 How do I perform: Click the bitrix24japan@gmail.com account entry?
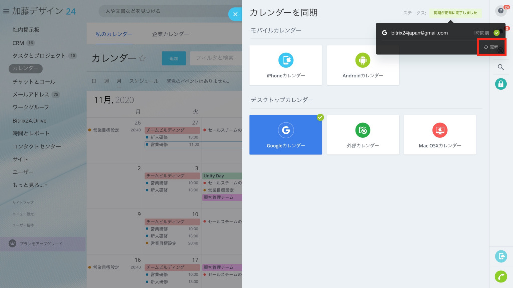click(x=419, y=33)
